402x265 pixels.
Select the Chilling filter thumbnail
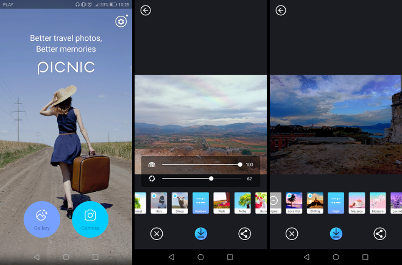315,202
